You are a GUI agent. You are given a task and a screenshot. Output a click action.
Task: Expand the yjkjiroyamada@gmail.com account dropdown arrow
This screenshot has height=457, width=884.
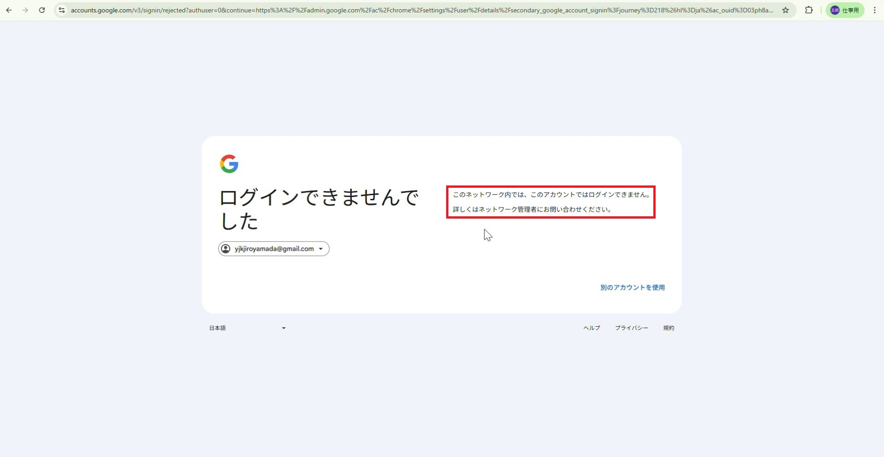321,249
